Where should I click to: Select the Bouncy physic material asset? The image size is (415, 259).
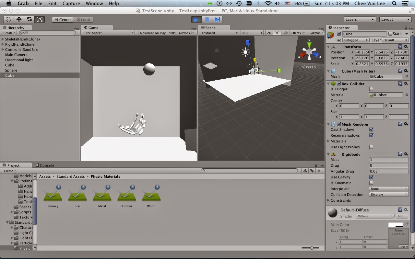coord(53,196)
